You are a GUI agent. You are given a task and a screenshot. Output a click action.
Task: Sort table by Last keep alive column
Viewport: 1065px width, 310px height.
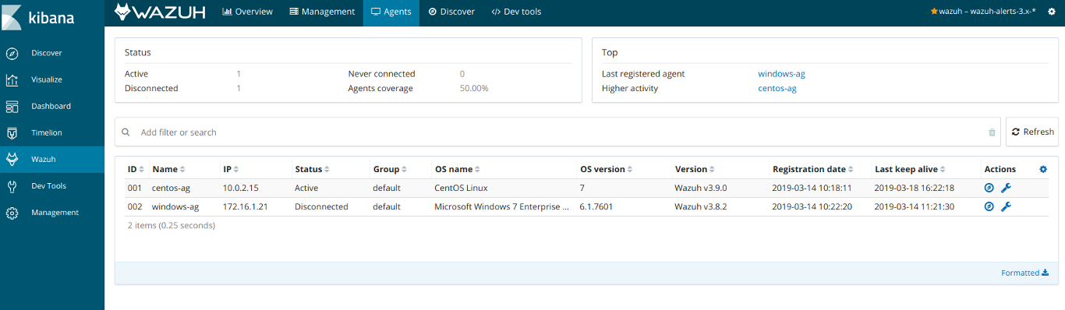tap(911, 169)
